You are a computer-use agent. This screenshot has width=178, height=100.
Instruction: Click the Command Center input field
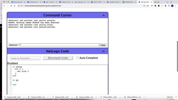[60, 45]
